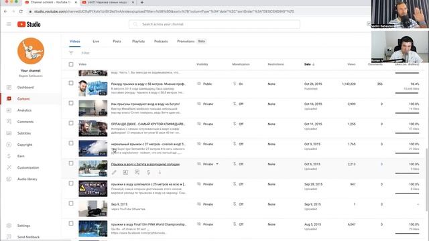Close the Channel content browser tab

click(x=76, y=2)
